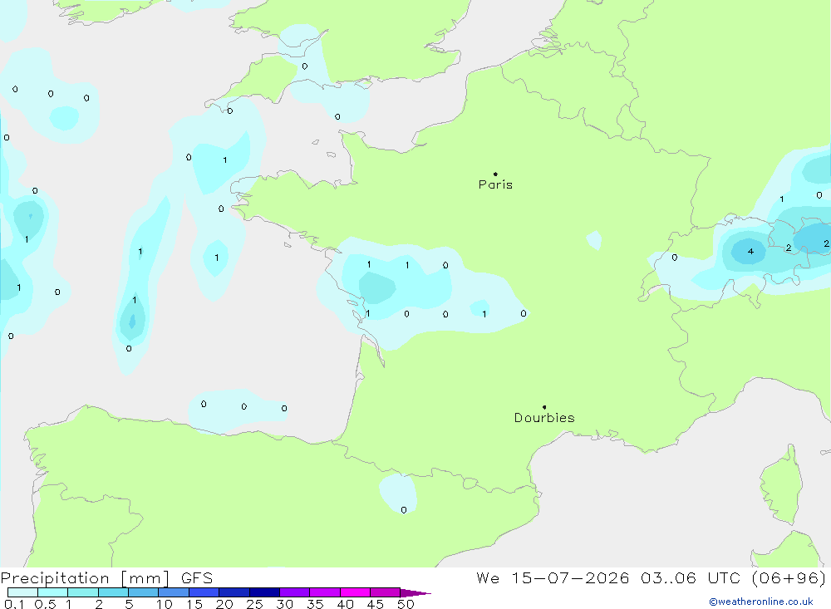Click the Paris city label
The width and height of the screenshot is (831, 609).
tap(495, 184)
